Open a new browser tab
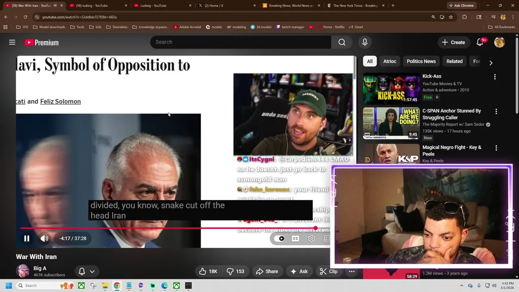519x292 pixels. click(x=393, y=6)
